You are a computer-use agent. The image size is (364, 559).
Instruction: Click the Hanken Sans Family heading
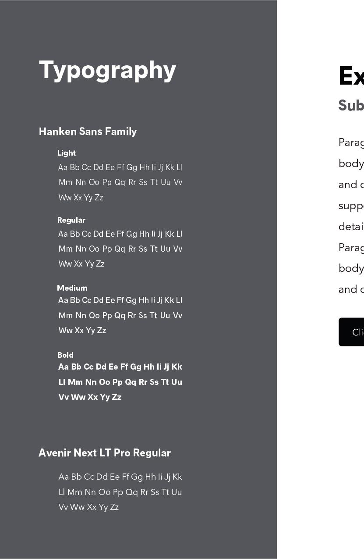[88, 132]
